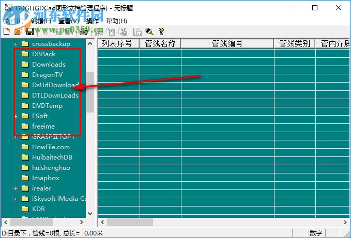Expand the irealer folder node

(16, 188)
